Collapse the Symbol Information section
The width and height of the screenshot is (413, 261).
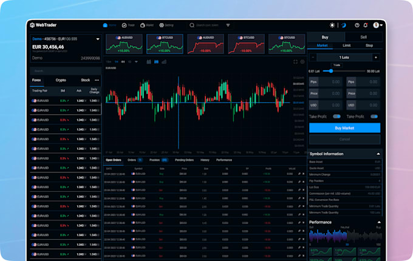coord(378,154)
